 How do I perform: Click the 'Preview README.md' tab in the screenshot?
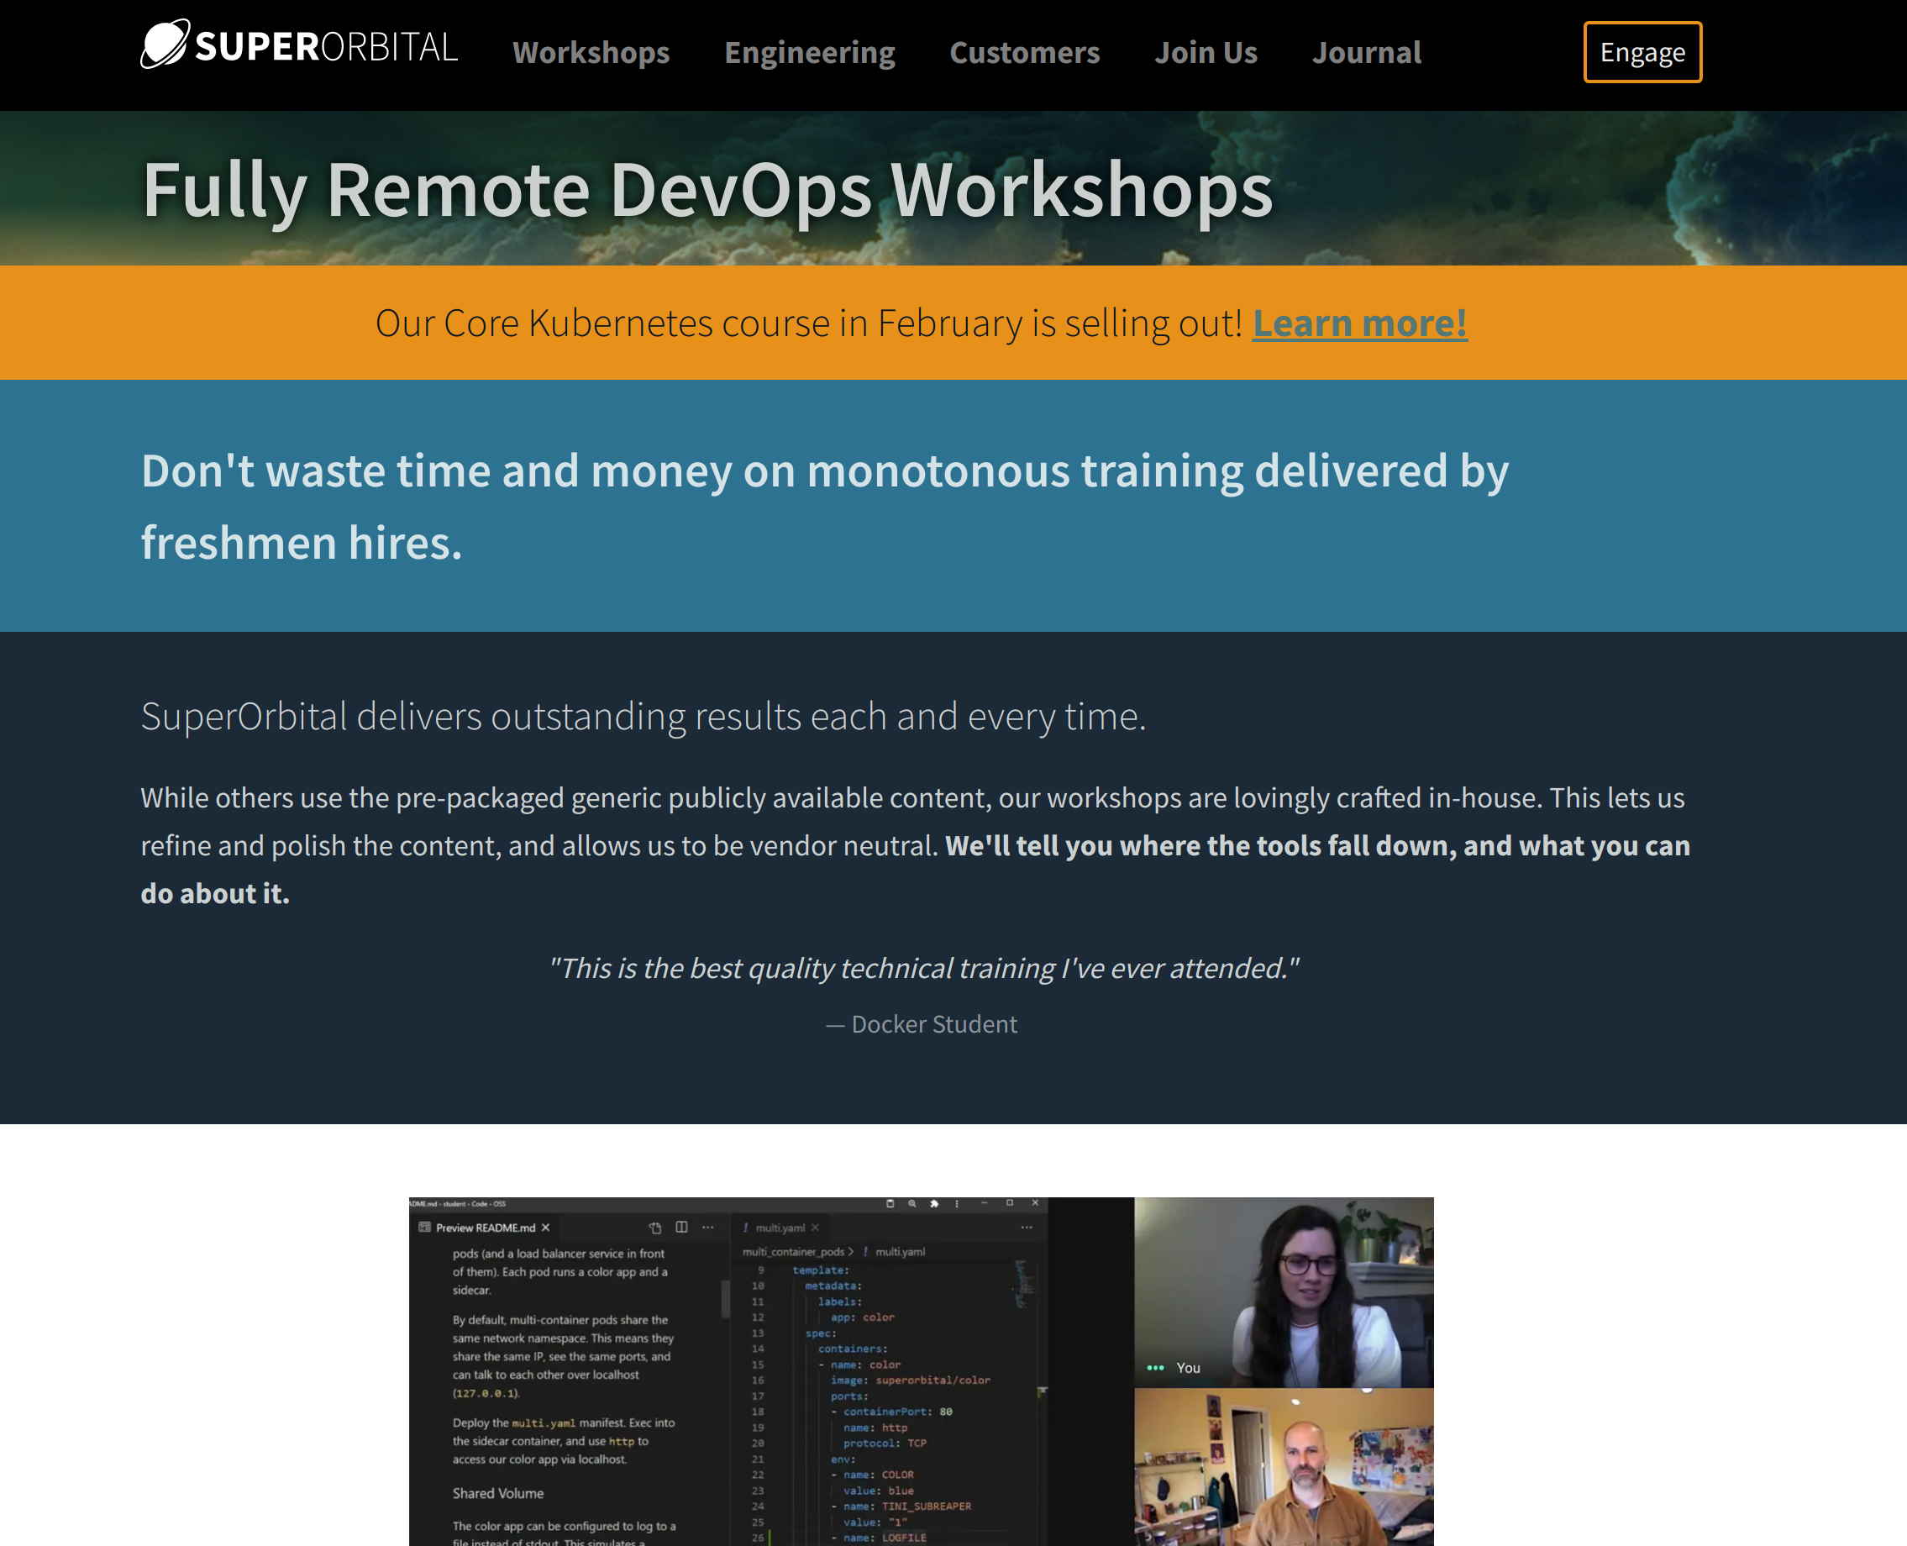pos(485,1228)
